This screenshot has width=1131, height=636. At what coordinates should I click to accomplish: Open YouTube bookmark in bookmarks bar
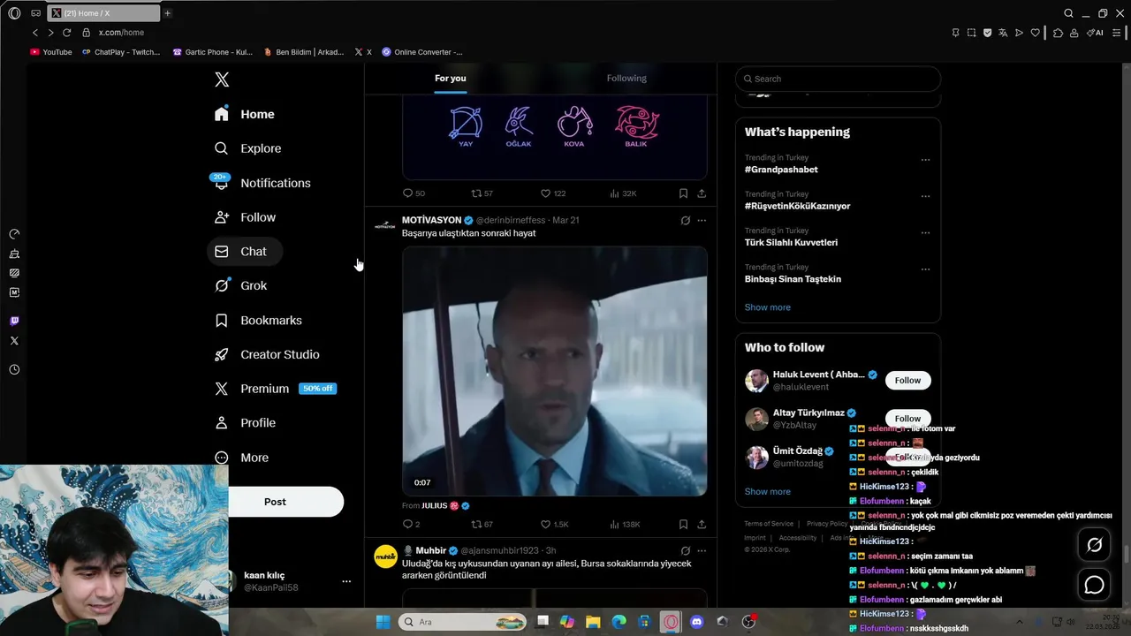click(x=51, y=52)
